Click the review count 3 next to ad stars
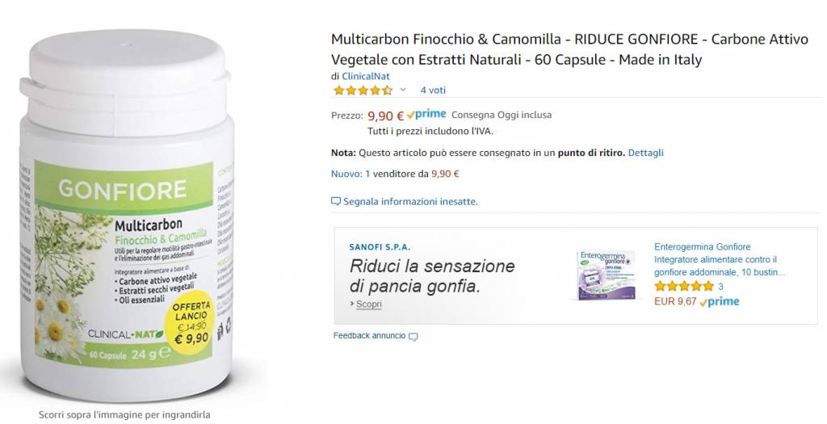Viewport: 827px width, 424px height. coord(720,287)
